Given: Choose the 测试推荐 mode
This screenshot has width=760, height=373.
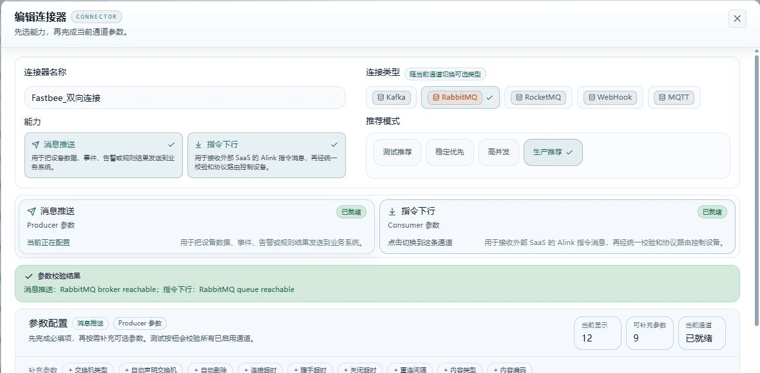Looking at the screenshot, I should coord(397,152).
